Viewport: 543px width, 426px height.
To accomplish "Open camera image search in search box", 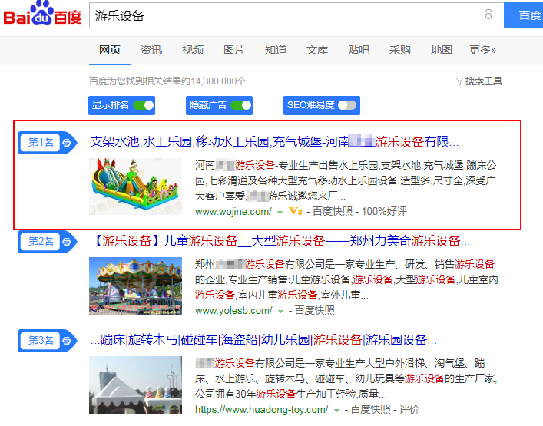I will pyautogui.click(x=488, y=16).
